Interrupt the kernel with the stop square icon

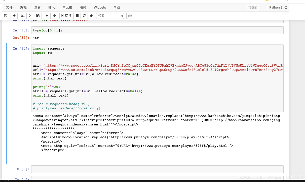(77, 16)
